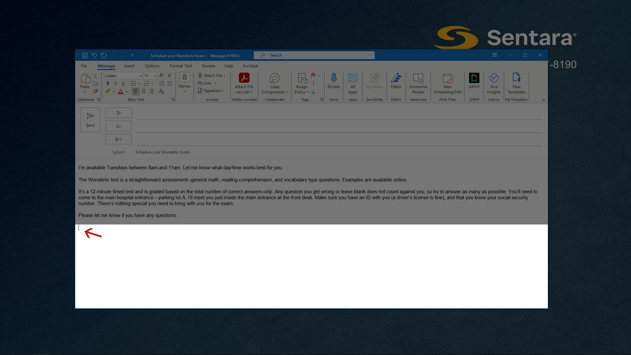
Task: Open Viva Insights add-in
Action: pos(494,83)
